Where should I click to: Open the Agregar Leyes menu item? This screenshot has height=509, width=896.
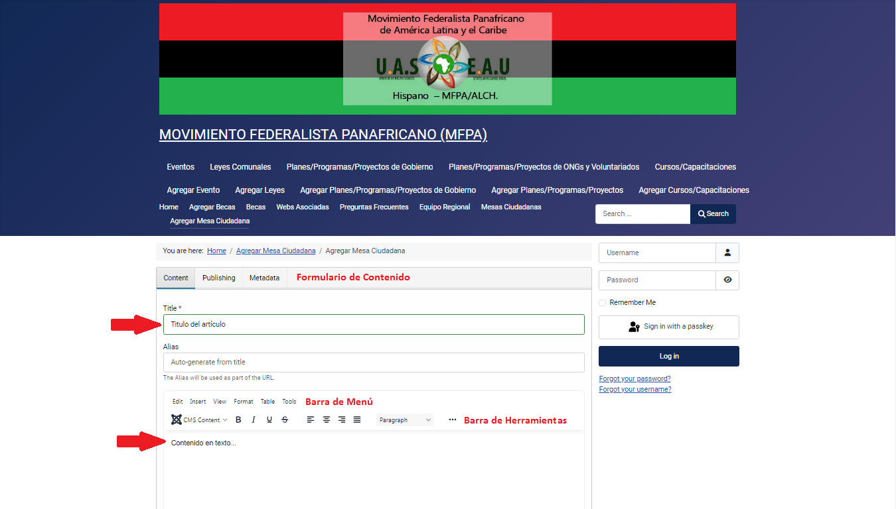coord(260,190)
